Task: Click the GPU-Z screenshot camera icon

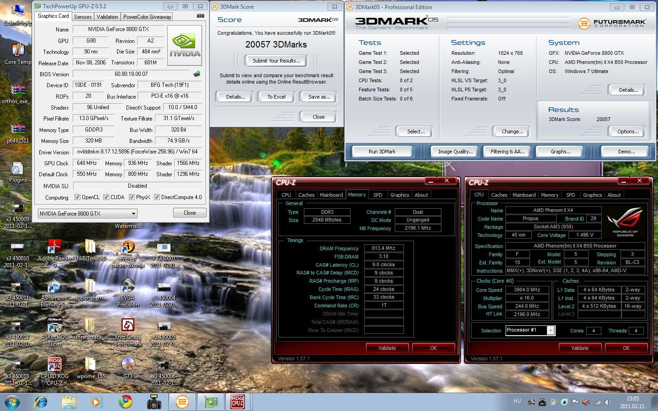Action: 200,16
